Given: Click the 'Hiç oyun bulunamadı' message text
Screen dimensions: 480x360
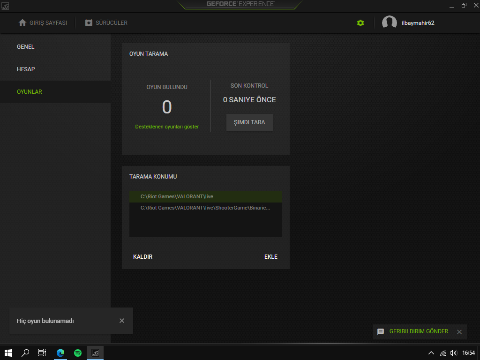Looking at the screenshot, I should click(45, 321).
